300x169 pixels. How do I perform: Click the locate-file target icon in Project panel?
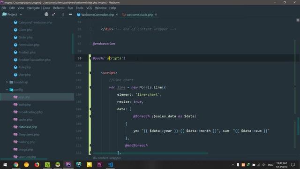pos(46,14)
